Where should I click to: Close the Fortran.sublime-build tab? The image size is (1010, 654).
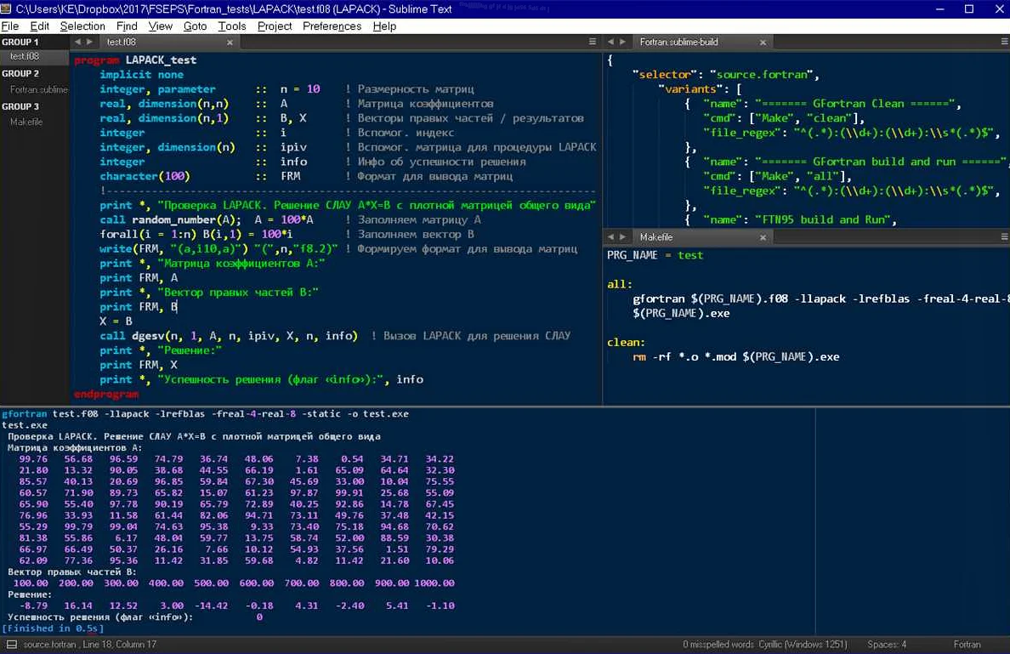[763, 42]
